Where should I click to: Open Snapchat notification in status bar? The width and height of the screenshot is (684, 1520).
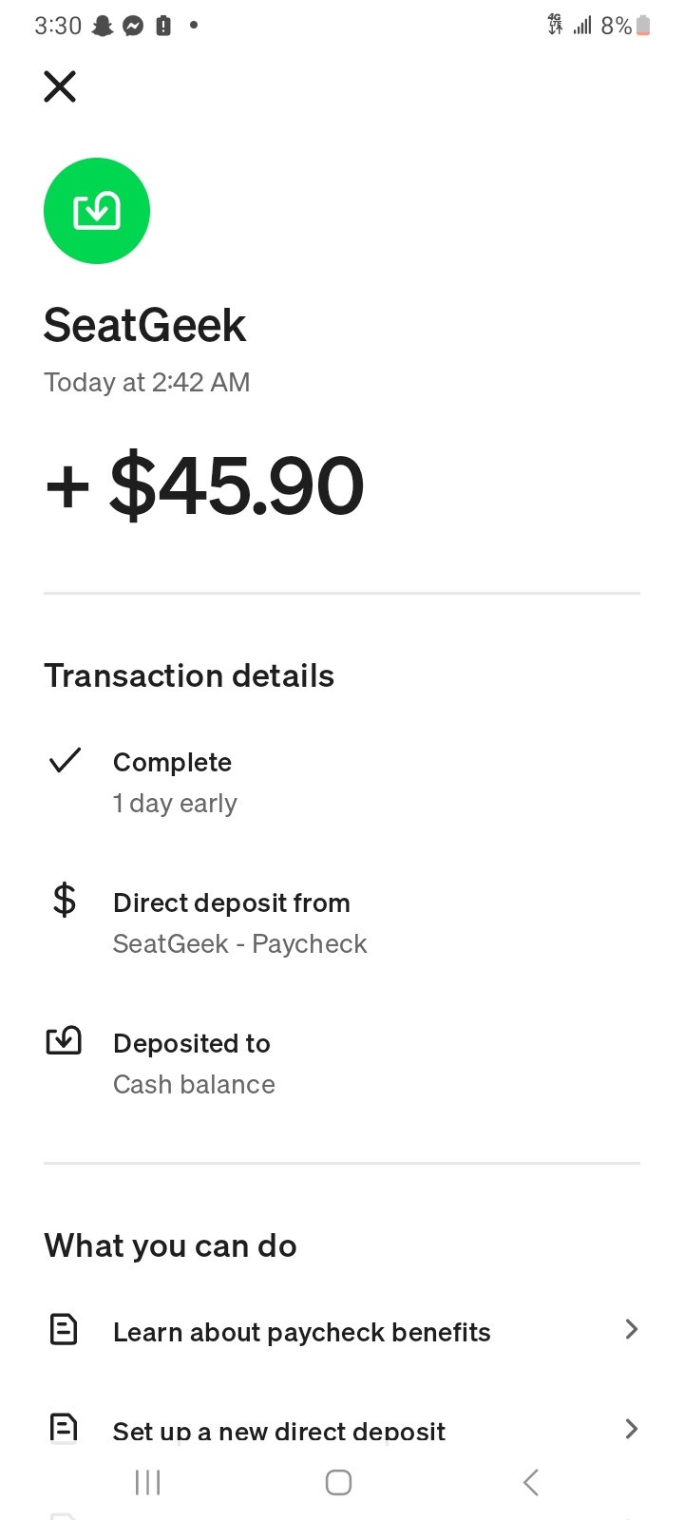[x=103, y=27]
